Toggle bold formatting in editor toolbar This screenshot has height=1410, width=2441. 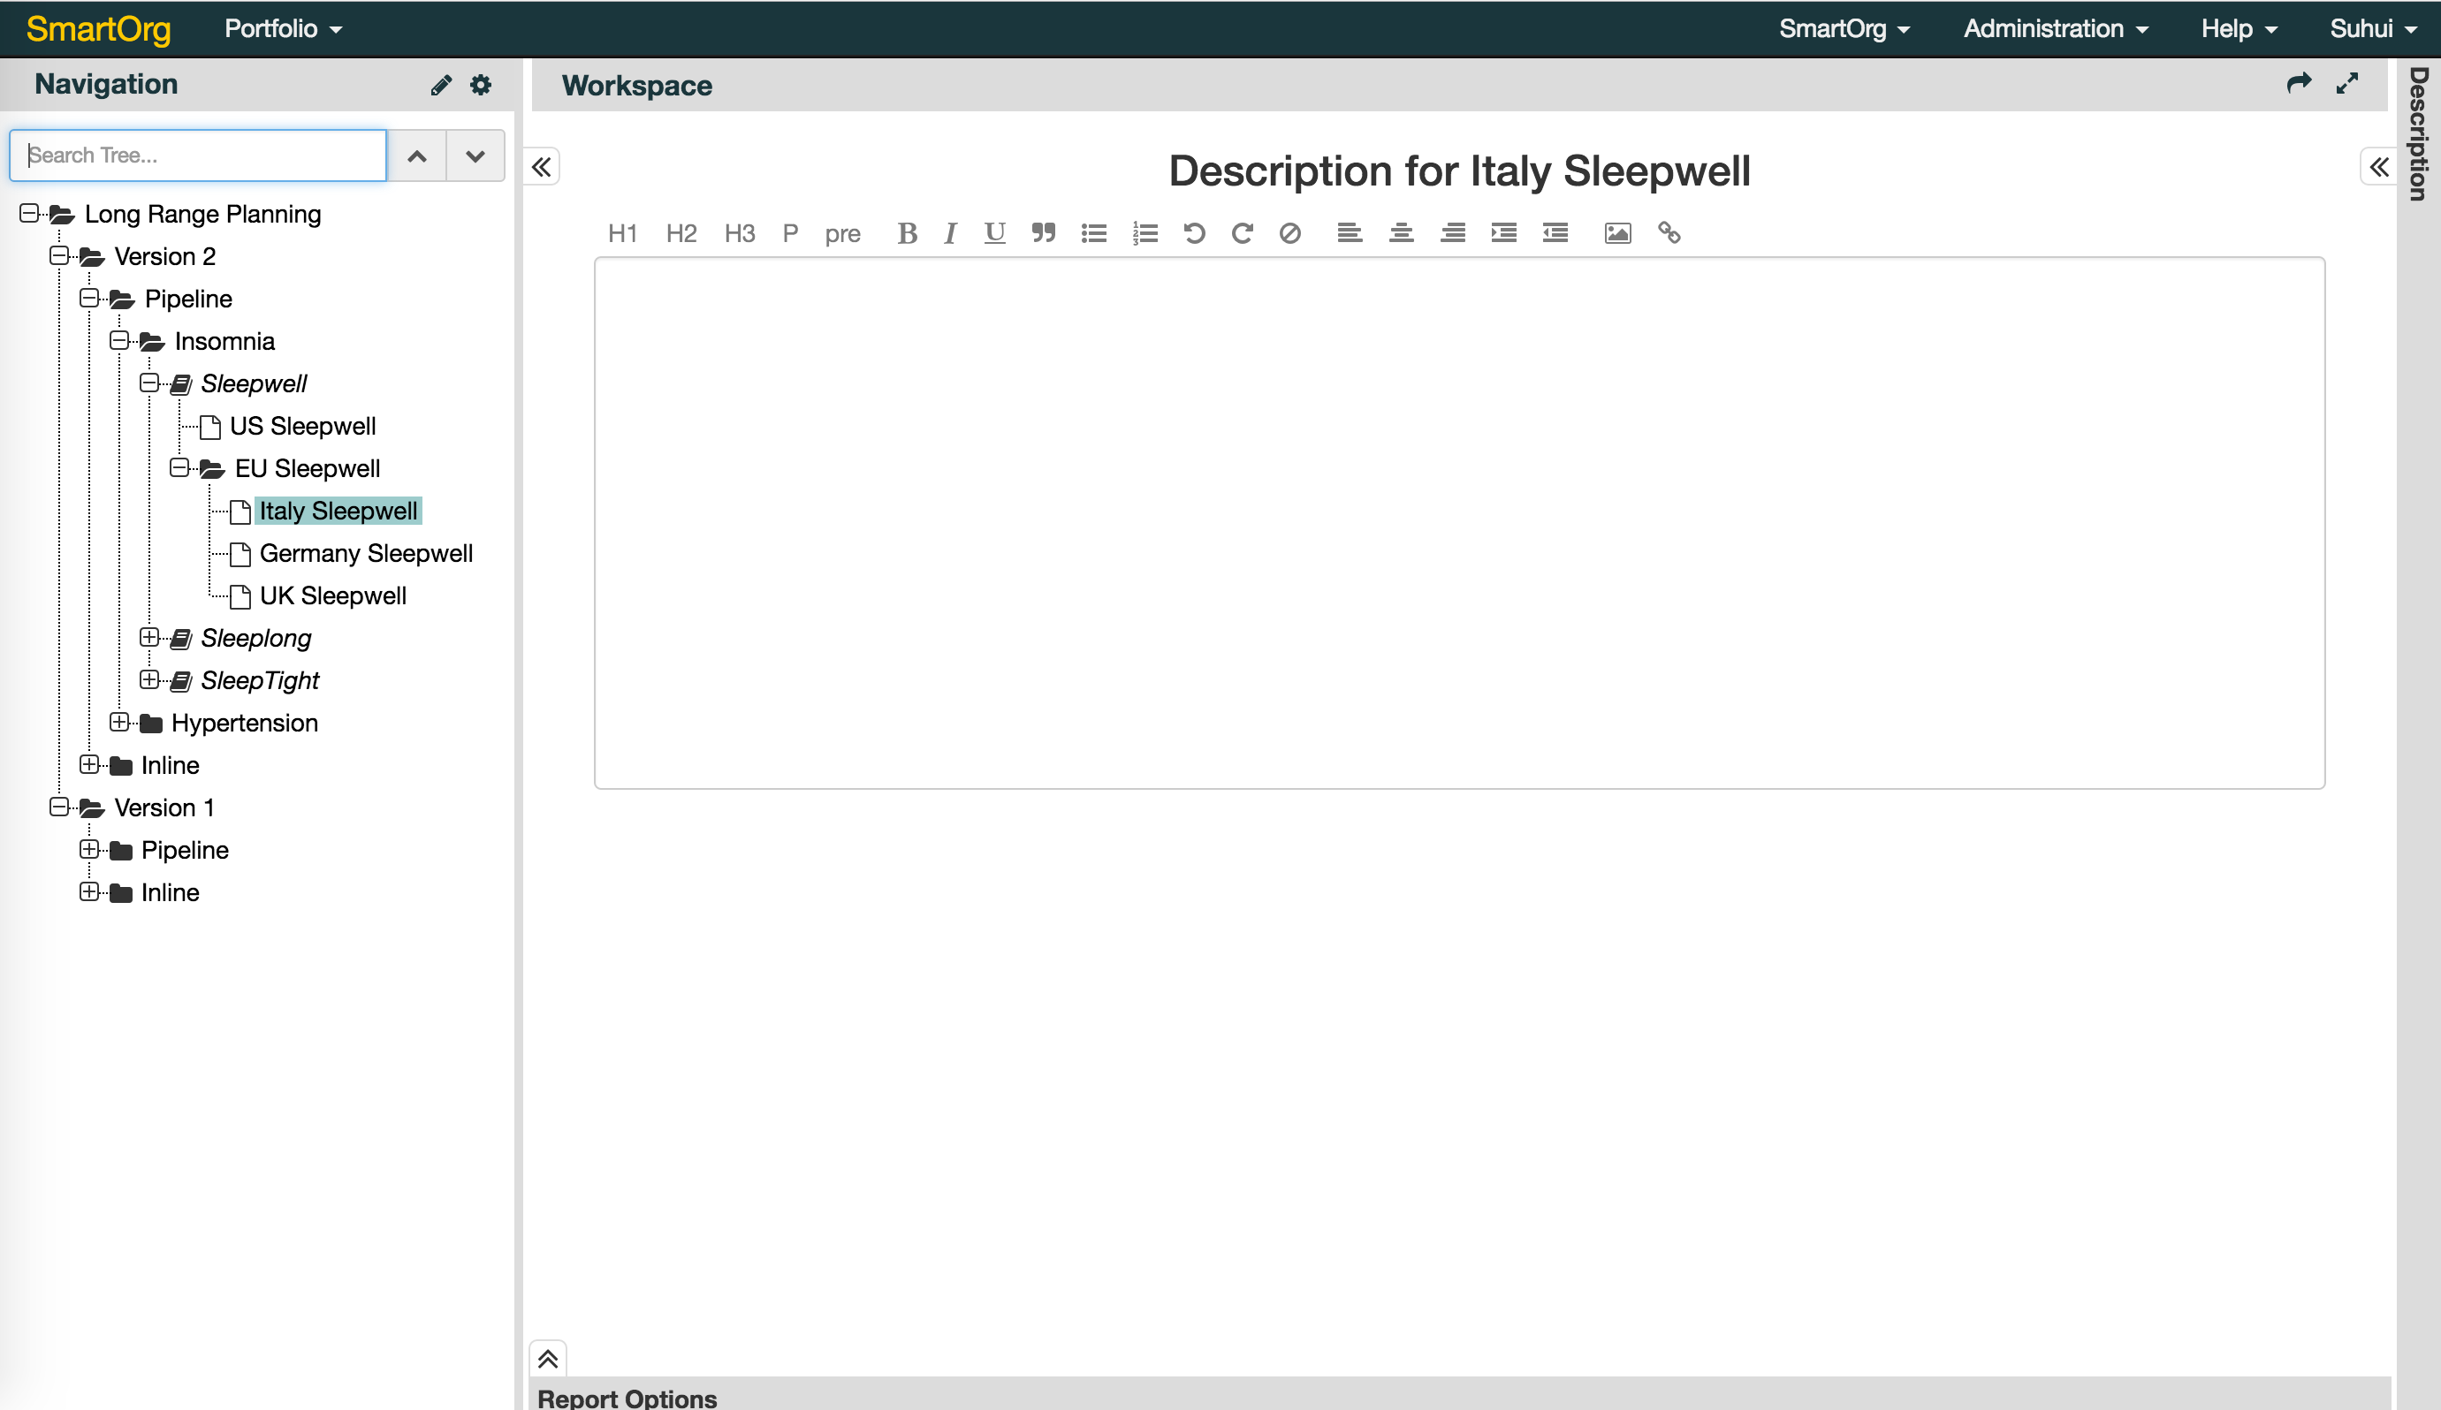point(907,233)
